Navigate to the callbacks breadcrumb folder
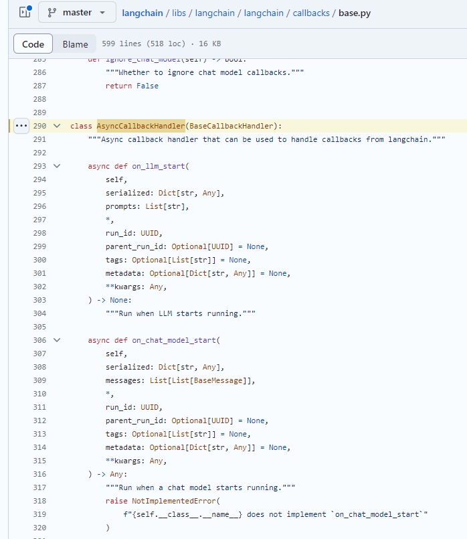The height and width of the screenshot is (539, 467). pos(313,13)
